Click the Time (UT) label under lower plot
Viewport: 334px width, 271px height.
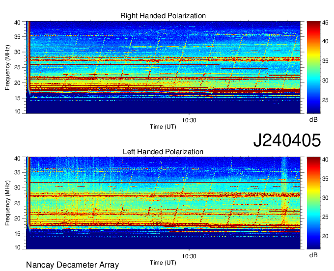click(163, 263)
